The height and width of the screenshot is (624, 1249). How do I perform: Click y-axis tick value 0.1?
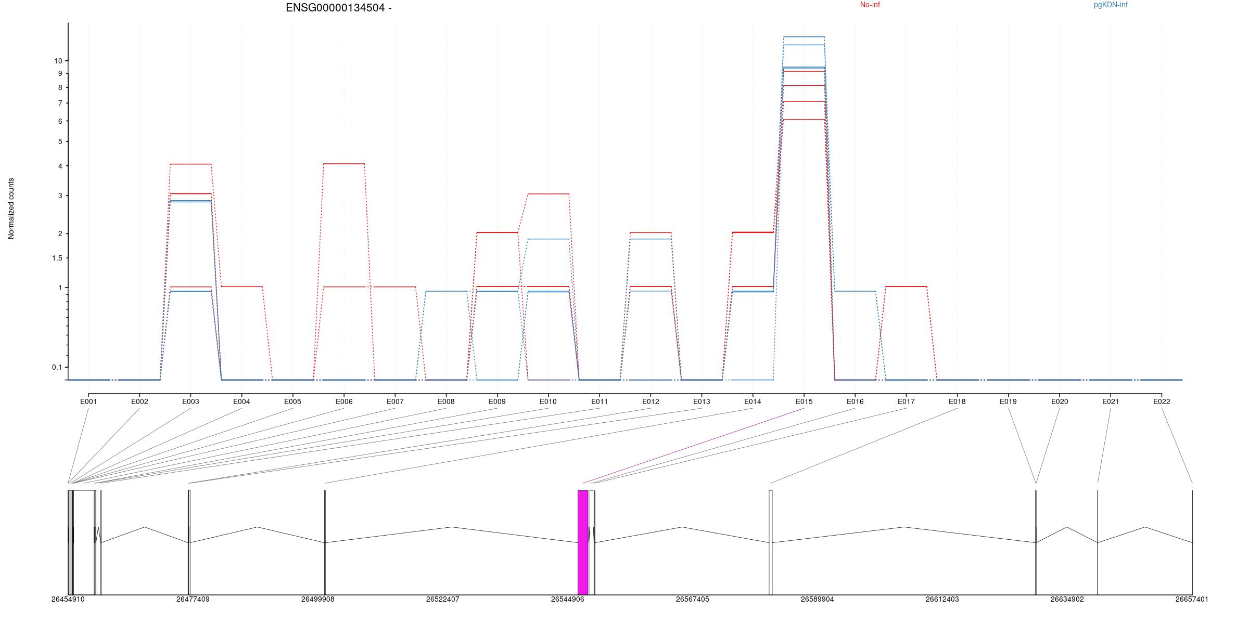57,367
